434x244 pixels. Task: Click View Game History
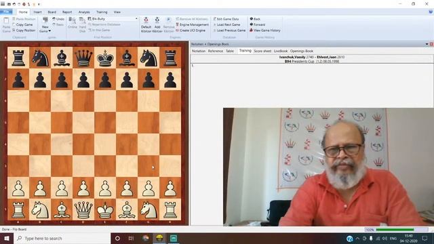[x=265, y=30]
